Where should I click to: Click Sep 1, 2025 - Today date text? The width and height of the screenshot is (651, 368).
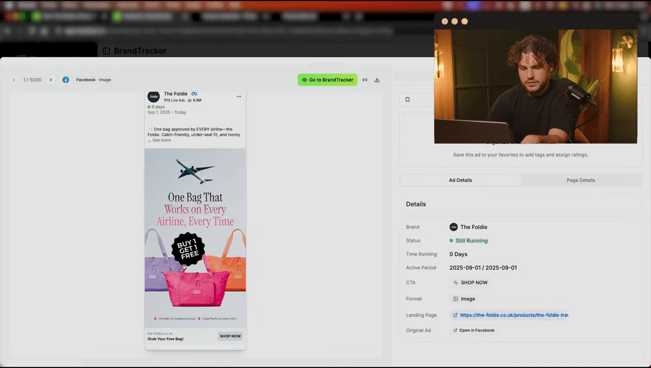point(167,112)
